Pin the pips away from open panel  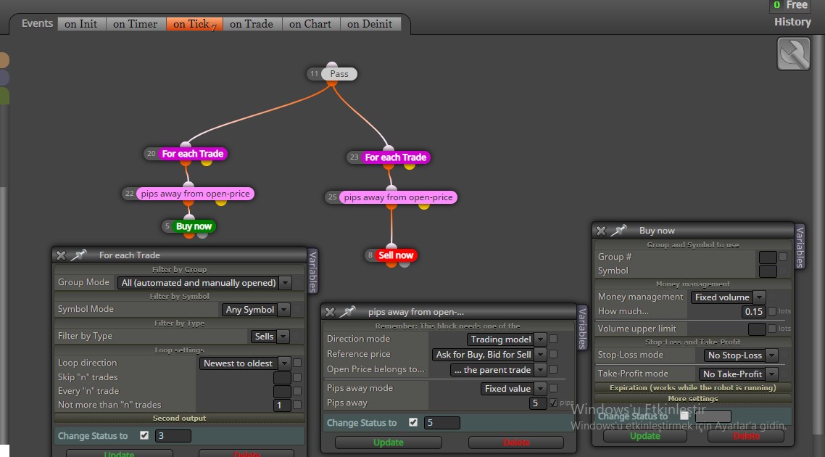[347, 312]
